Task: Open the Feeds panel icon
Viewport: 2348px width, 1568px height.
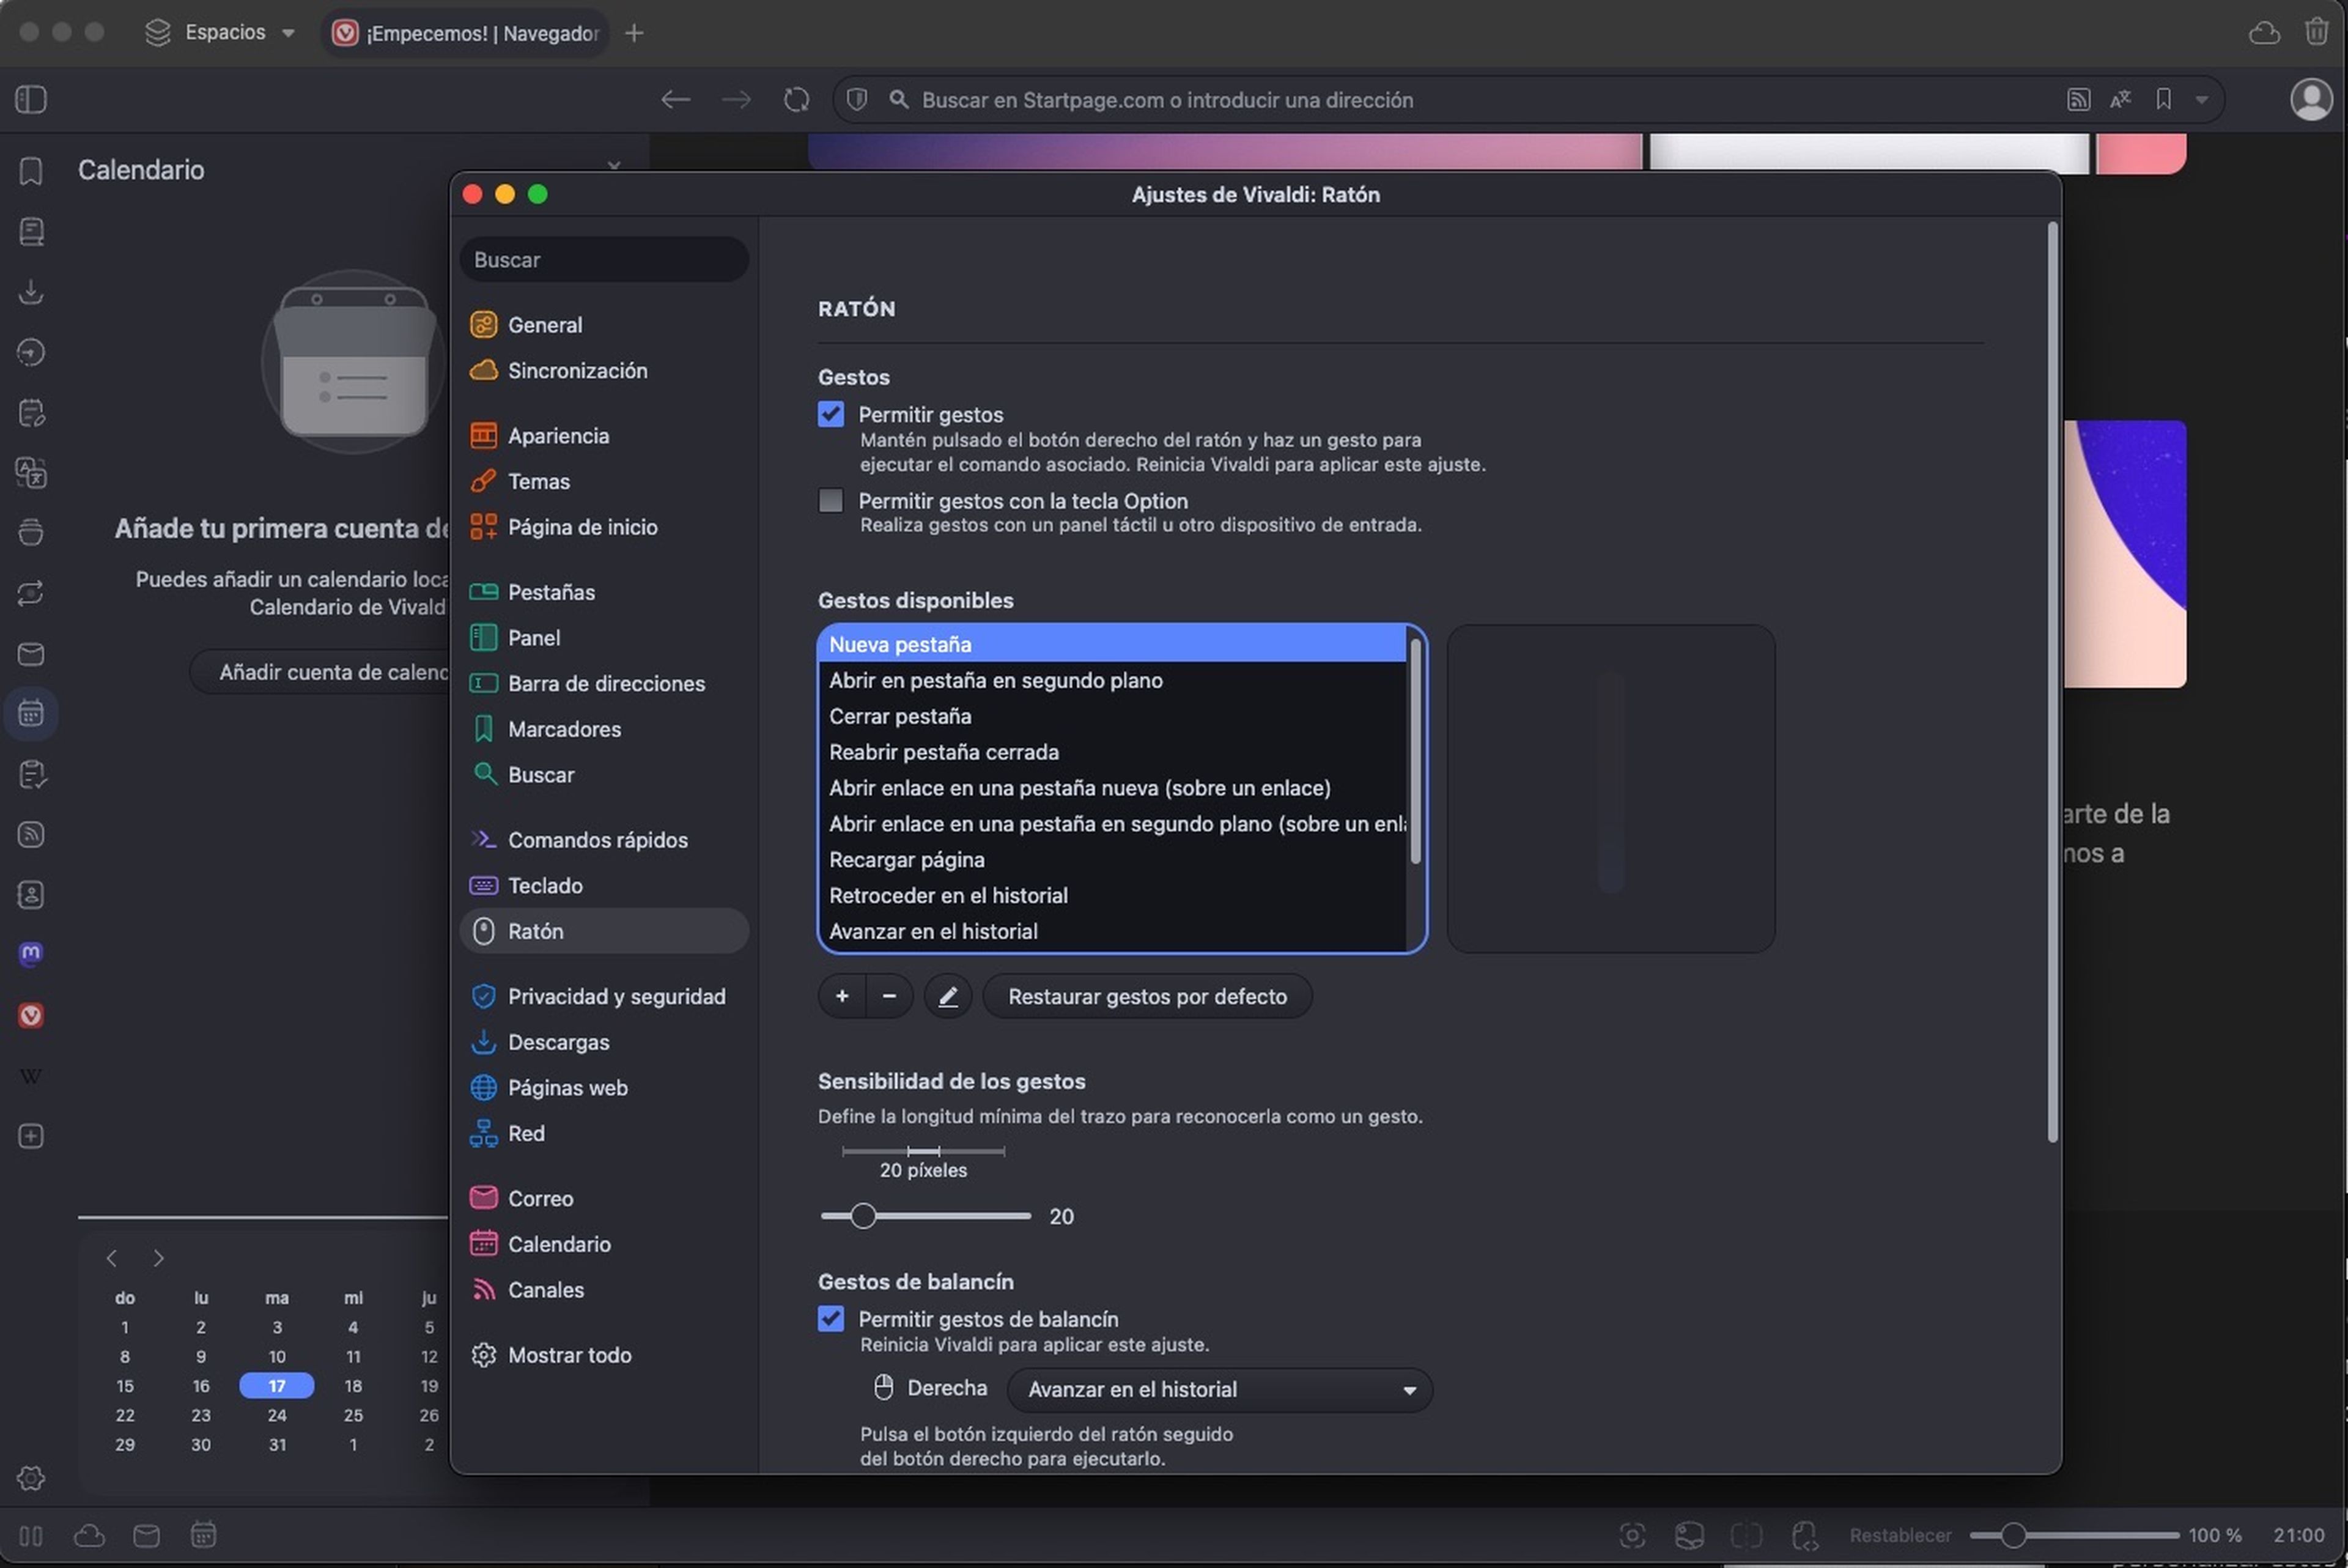Action: pyautogui.click(x=31, y=835)
